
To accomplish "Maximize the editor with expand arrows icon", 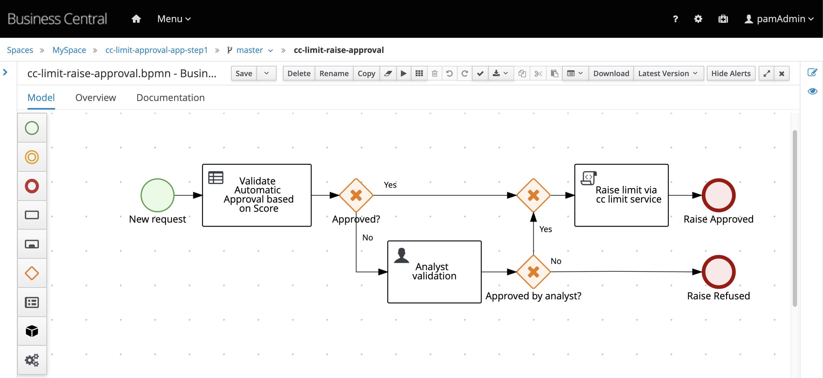I will pos(767,73).
